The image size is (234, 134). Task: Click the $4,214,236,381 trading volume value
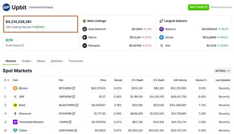click(19, 22)
